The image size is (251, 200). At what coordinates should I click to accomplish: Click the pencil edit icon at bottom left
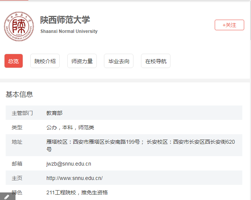tap(7, 197)
